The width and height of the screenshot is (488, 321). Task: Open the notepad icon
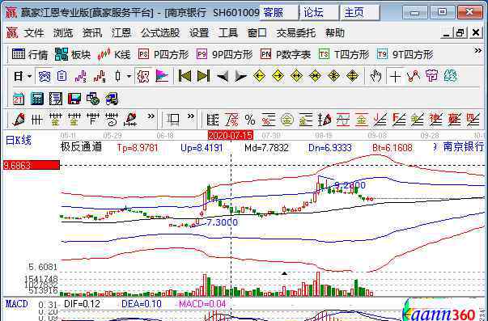[56, 99]
